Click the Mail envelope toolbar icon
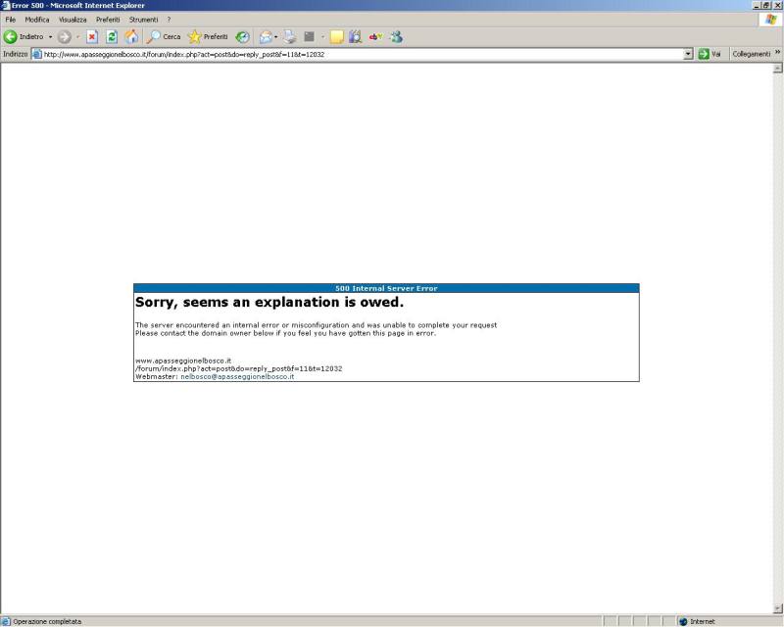This screenshot has height=627, width=784. pyautogui.click(x=266, y=36)
